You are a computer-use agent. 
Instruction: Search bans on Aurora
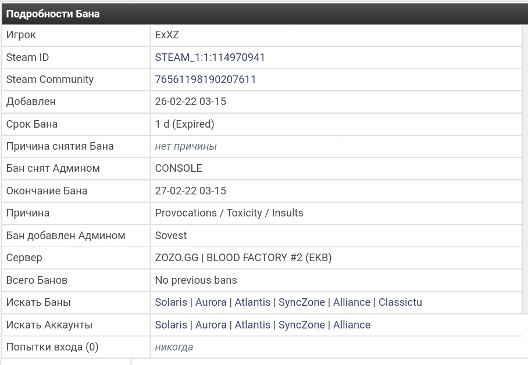(211, 302)
